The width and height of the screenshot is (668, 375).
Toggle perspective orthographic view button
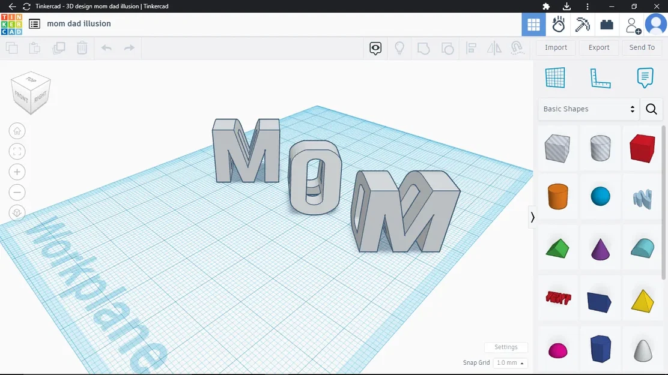(17, 213)
